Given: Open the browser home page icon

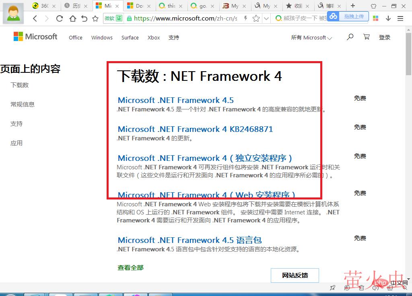Looking at the screenshot, I should coord(72,18).
